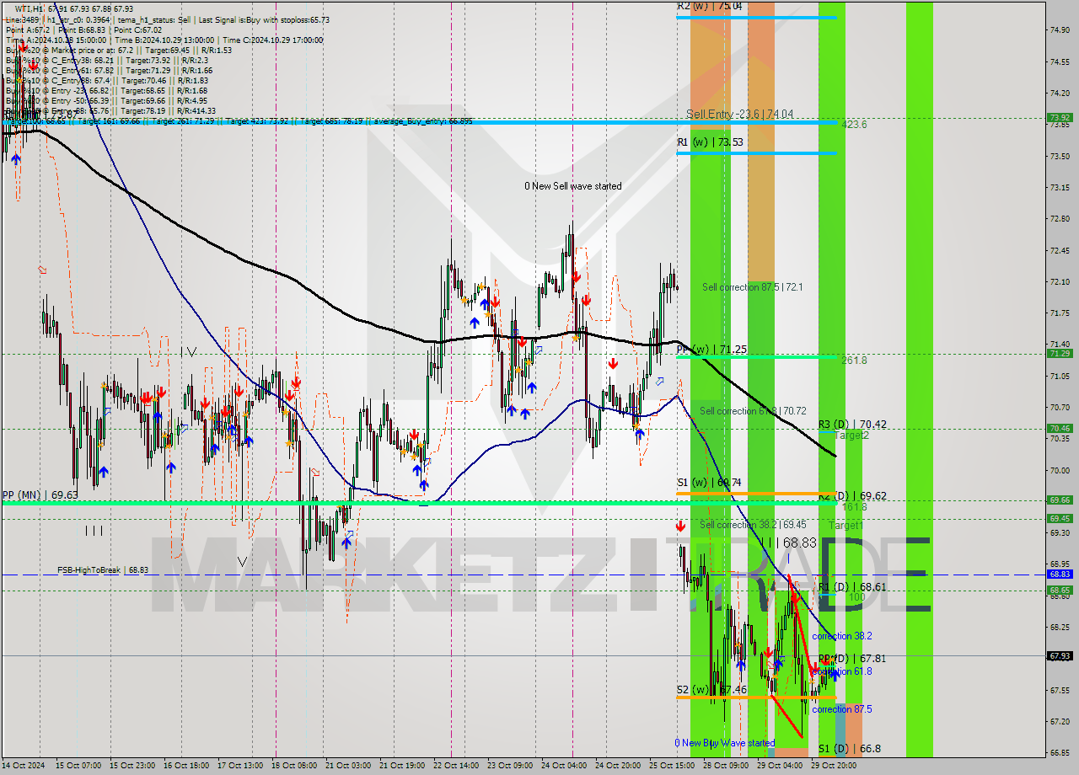Select the '16 Oct 18:00' time axis label
The width and height of the screenshot is (1079, 775).
click(x=186, y=766)
